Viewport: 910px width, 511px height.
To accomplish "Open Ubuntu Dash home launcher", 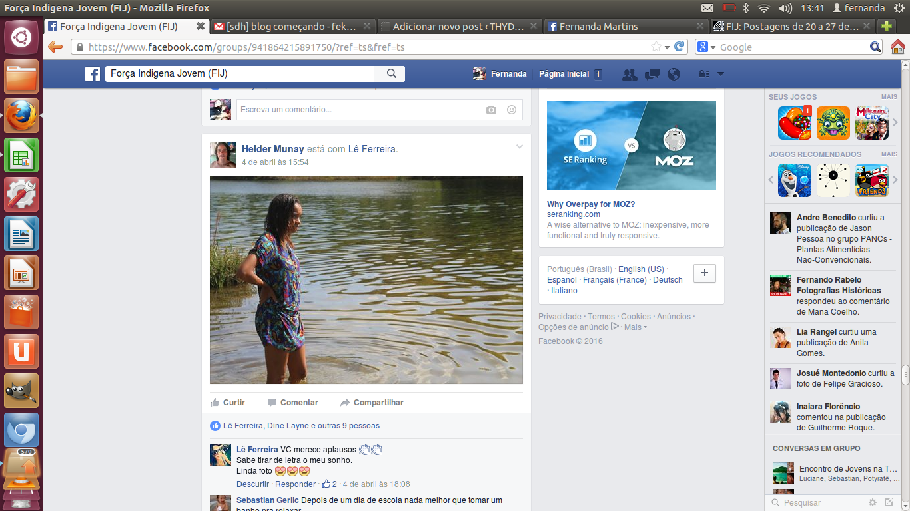I will 21,37.
